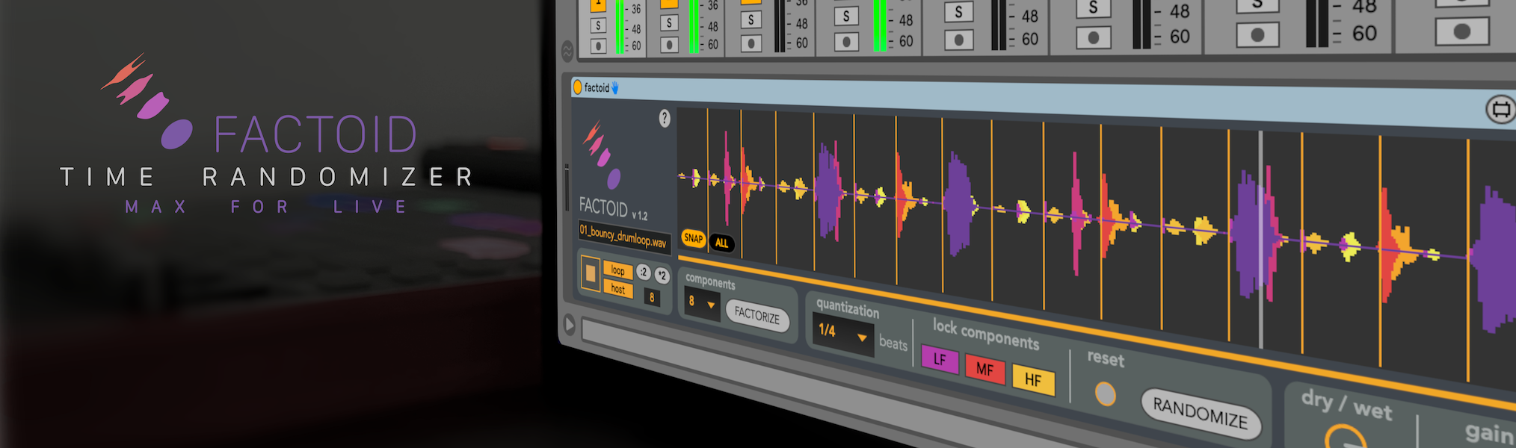Solo the fourth mixer track
Image resolution: width=1516 pixels, height=448 pixels.
pyautogui.click(x=846, y=16)
